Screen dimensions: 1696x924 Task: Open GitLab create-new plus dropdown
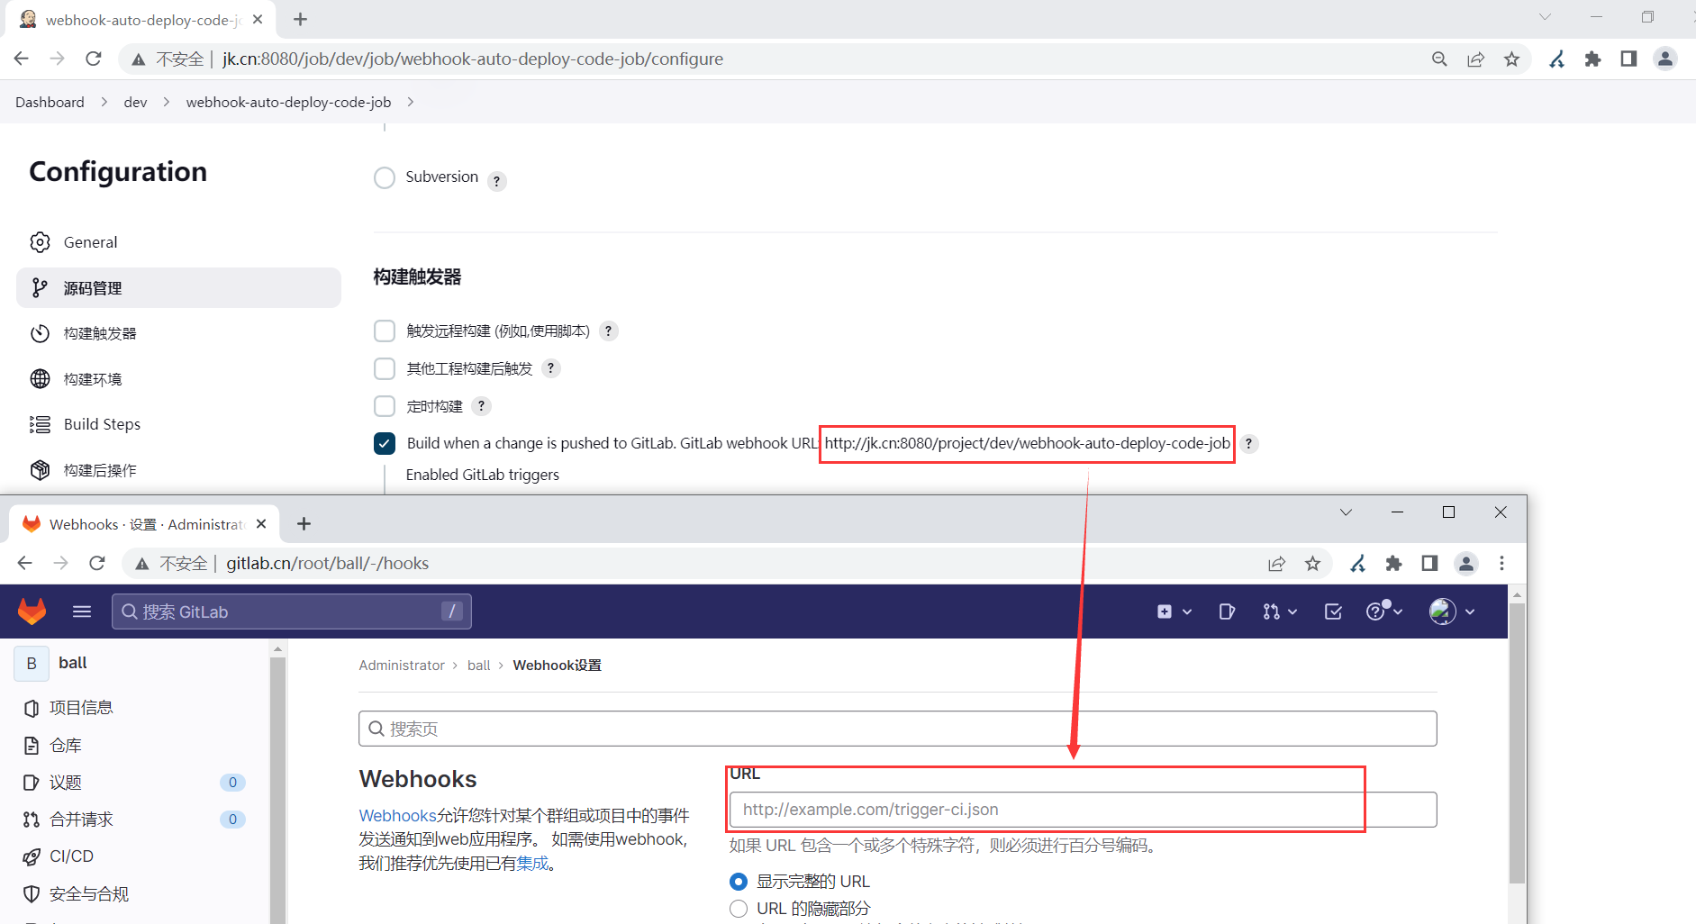(x=1174, y=611)
